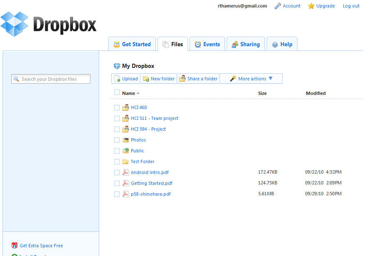Open the Help tab
Viewport: 372px width, 256px height.
[282, 44]
